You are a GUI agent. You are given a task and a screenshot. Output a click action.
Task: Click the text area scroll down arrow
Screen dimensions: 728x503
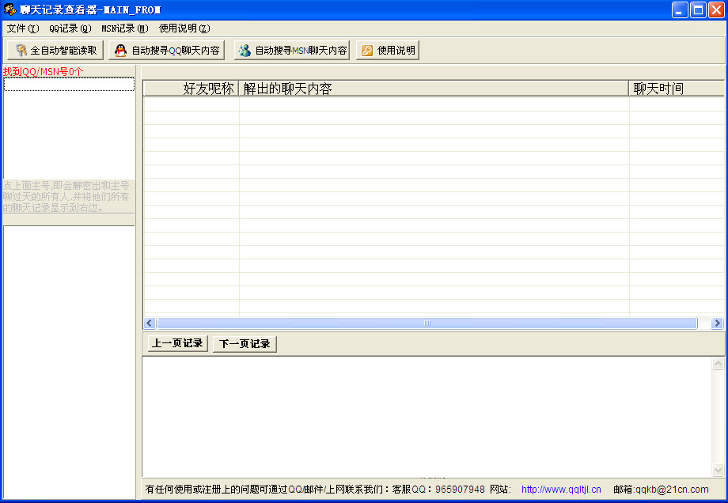(x=718, y=471)
